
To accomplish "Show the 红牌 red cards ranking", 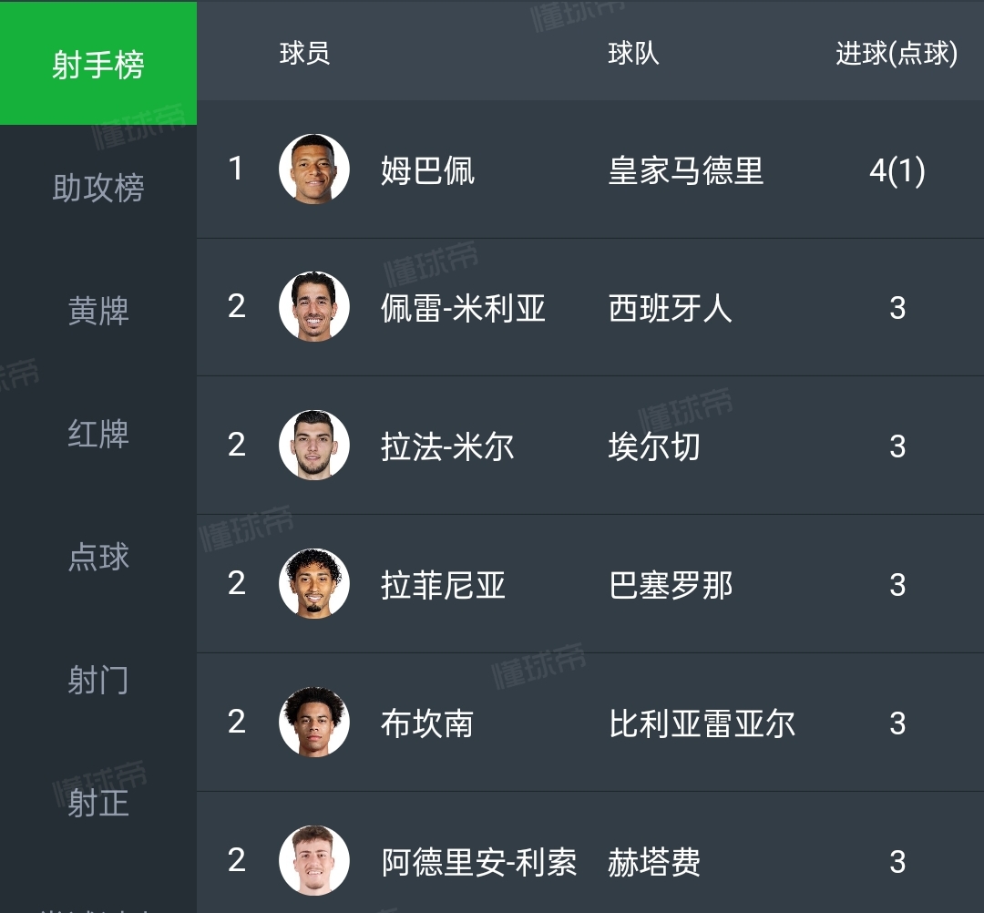I will point(98,434).
